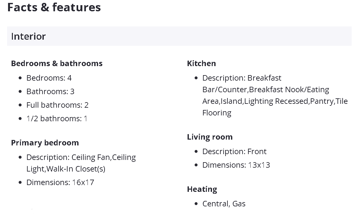Select the Full bathrooms: 2 entry

click(57, 105)
